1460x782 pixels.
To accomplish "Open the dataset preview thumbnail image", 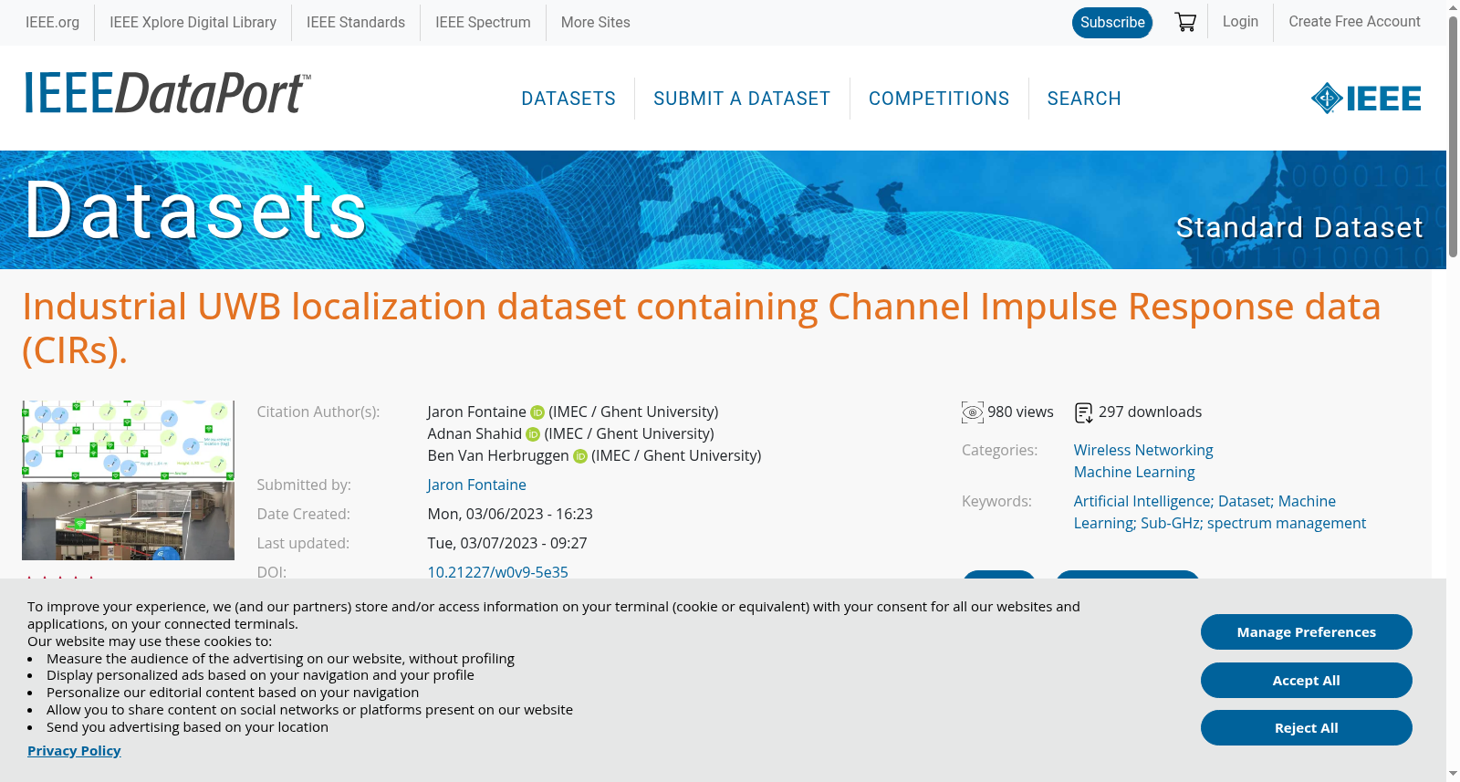I will tap(128, 480).
